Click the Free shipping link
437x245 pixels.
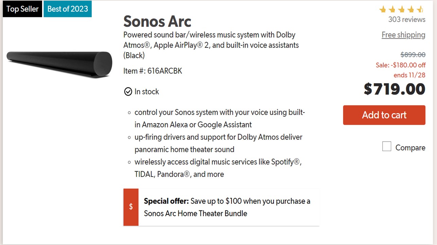[403, 35]
